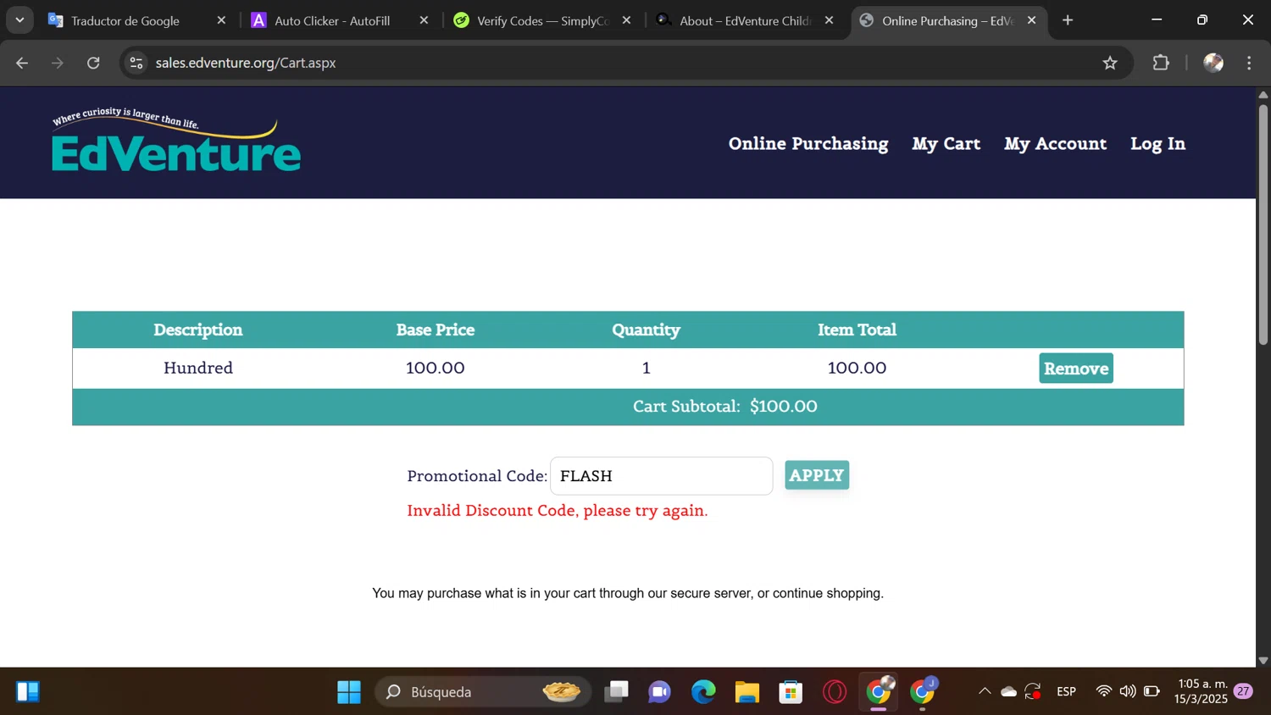The width and height of the screenshot is (1271, 715).
Task: Open Microsoft Store from taskbar
Action: pos(791,692)
